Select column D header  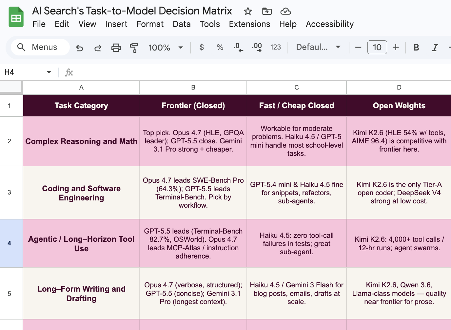399,88
